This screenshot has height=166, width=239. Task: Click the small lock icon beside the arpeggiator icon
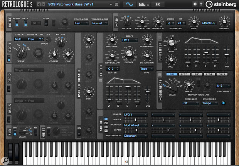(148, 5)
